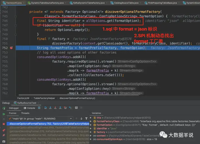Expand context variable node
This screenshot has width=200, height=144.
pyautogui.click(x=91, y=136)
